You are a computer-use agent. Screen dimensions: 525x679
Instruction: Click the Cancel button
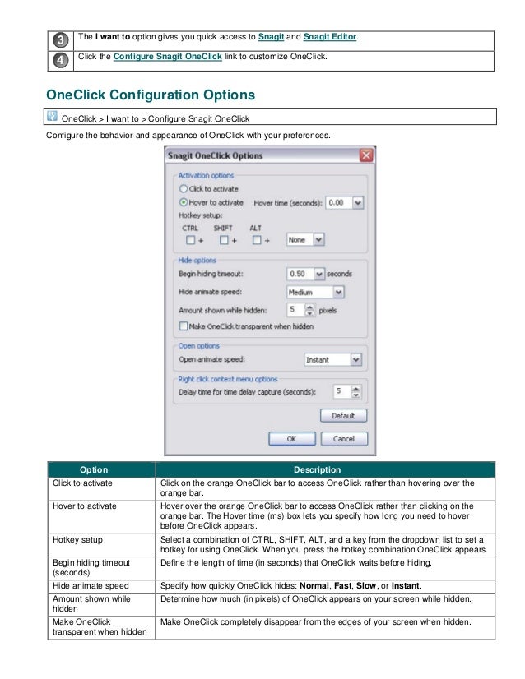(344, 439)
